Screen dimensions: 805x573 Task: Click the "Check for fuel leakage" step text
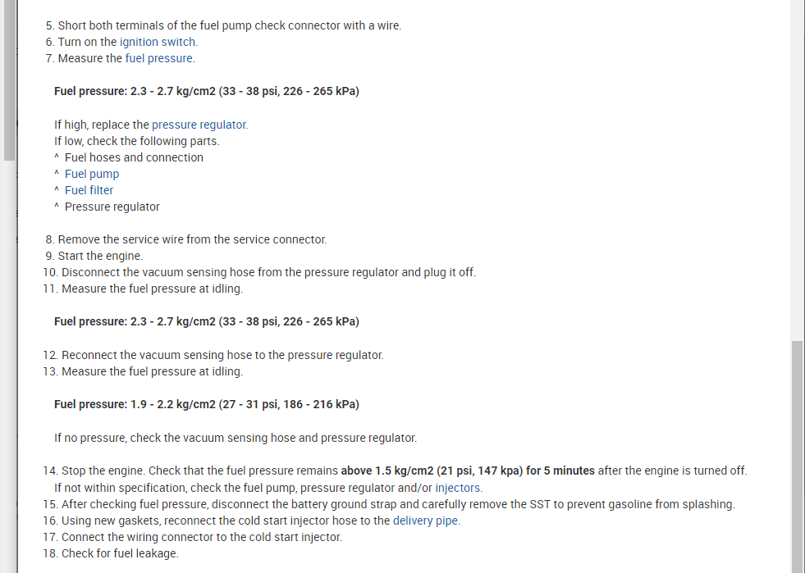[x=119, y=553]
